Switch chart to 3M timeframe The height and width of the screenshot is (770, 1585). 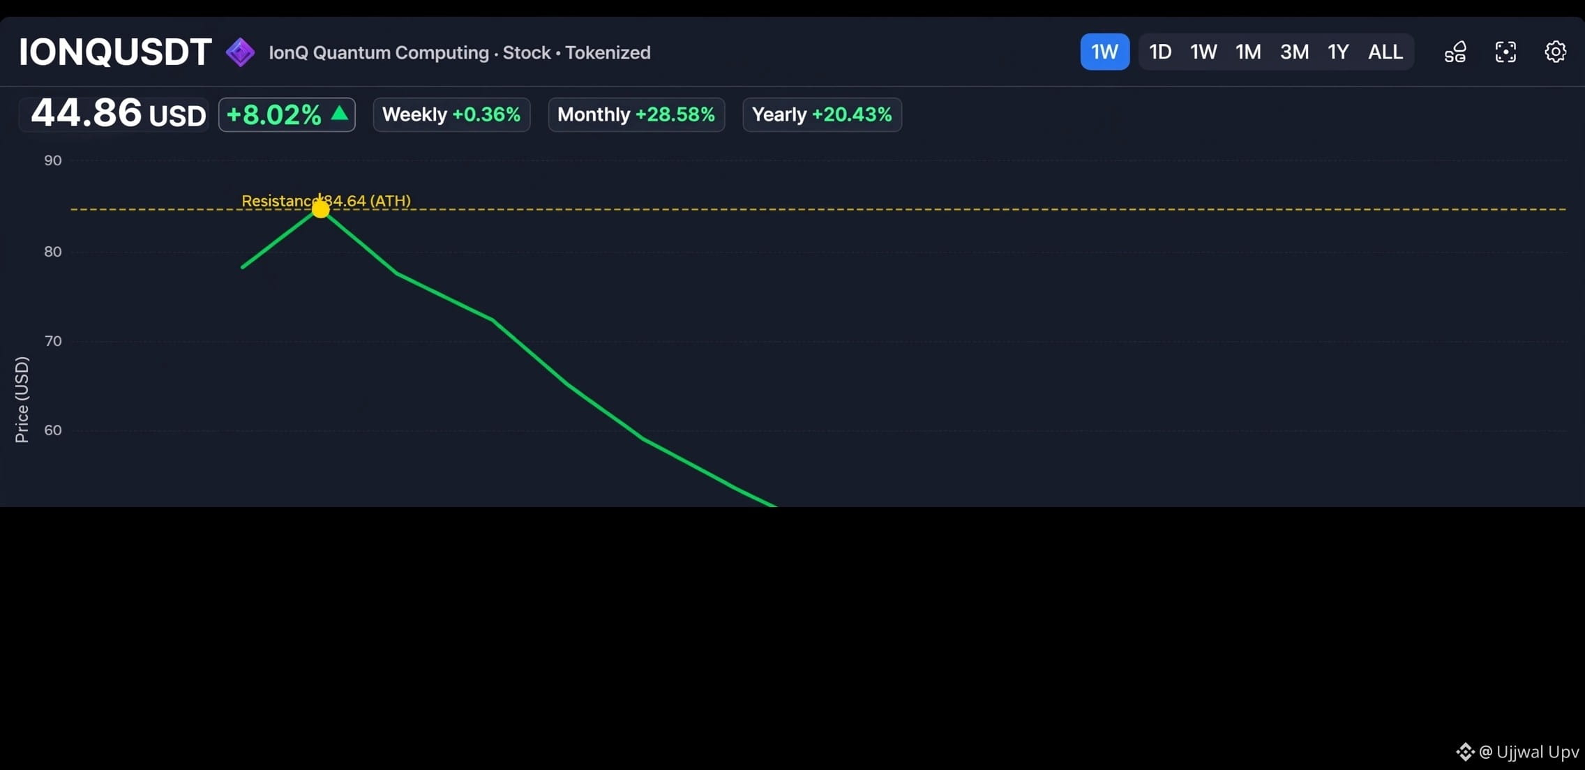coord(1294,52)
